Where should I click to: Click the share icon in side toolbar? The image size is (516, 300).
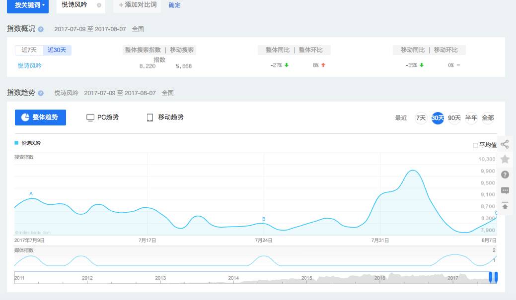click(505, 144)
